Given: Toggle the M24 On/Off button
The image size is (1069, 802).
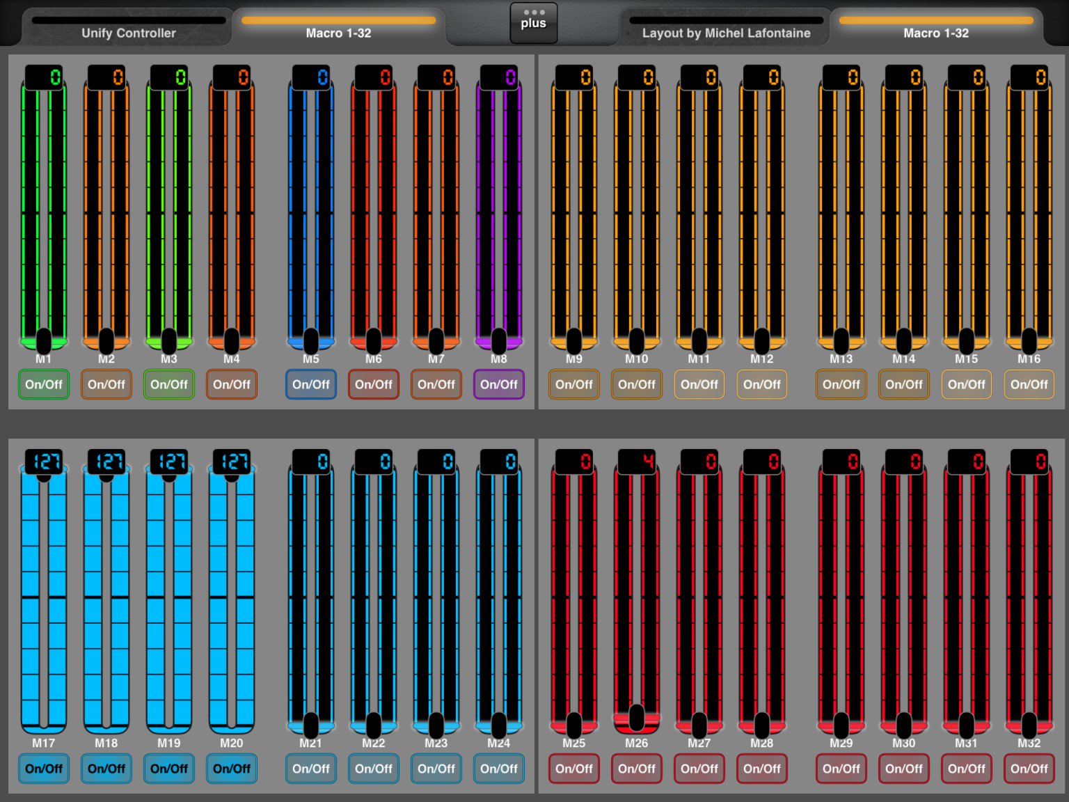Looking at the screenshot, I should click(x=499, y=769).
